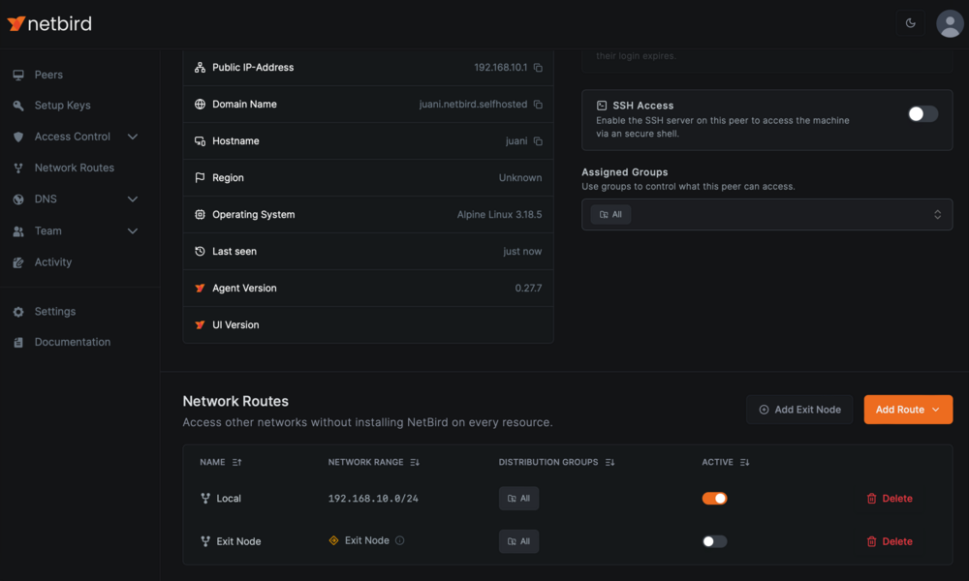Open the Add Route dropdown button
This screenshot has height=581, width=969.
(908, 410)
